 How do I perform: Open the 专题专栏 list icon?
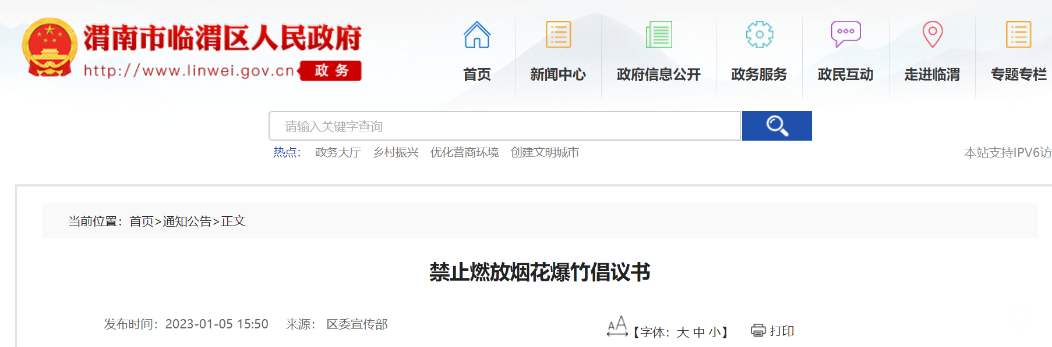coord(1018,35)
